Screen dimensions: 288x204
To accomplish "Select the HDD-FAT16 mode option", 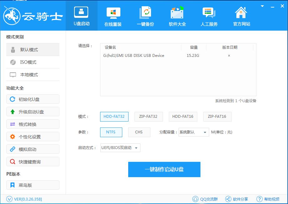I will [x=183, y=117].
